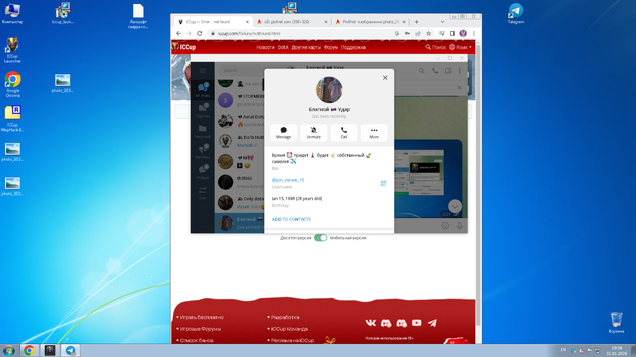Click the Edit folders icon in Telegram

point(203,192)
